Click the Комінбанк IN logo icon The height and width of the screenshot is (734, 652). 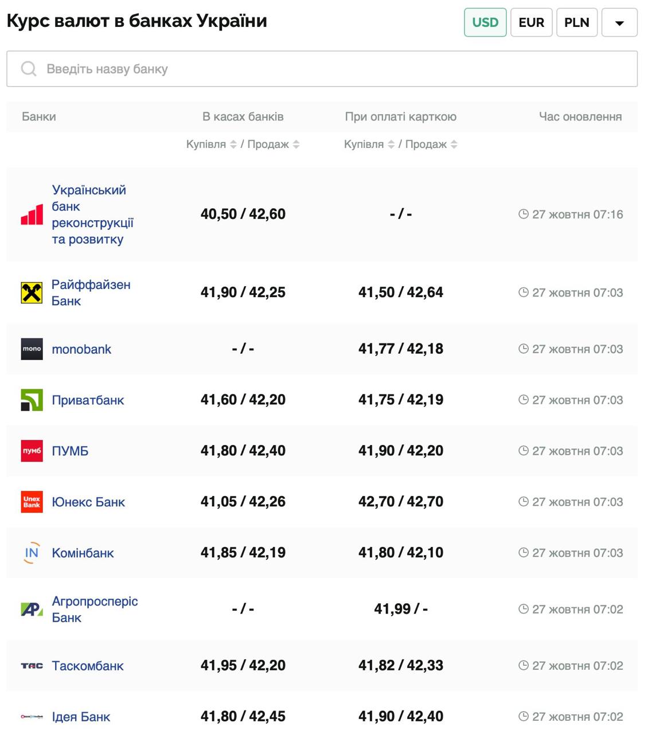(x=32, y=553)
